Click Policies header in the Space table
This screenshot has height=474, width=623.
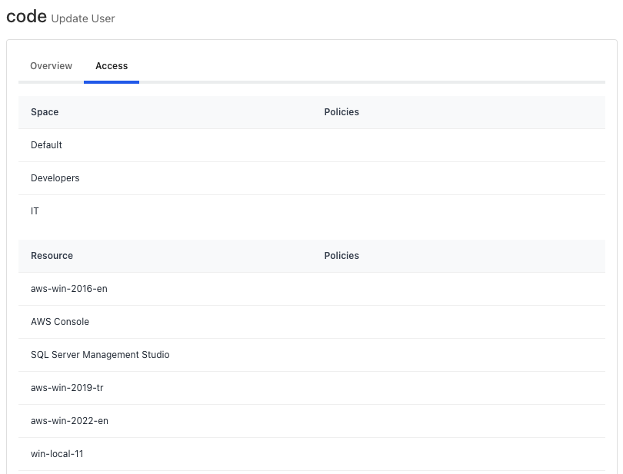coord(341,112)
